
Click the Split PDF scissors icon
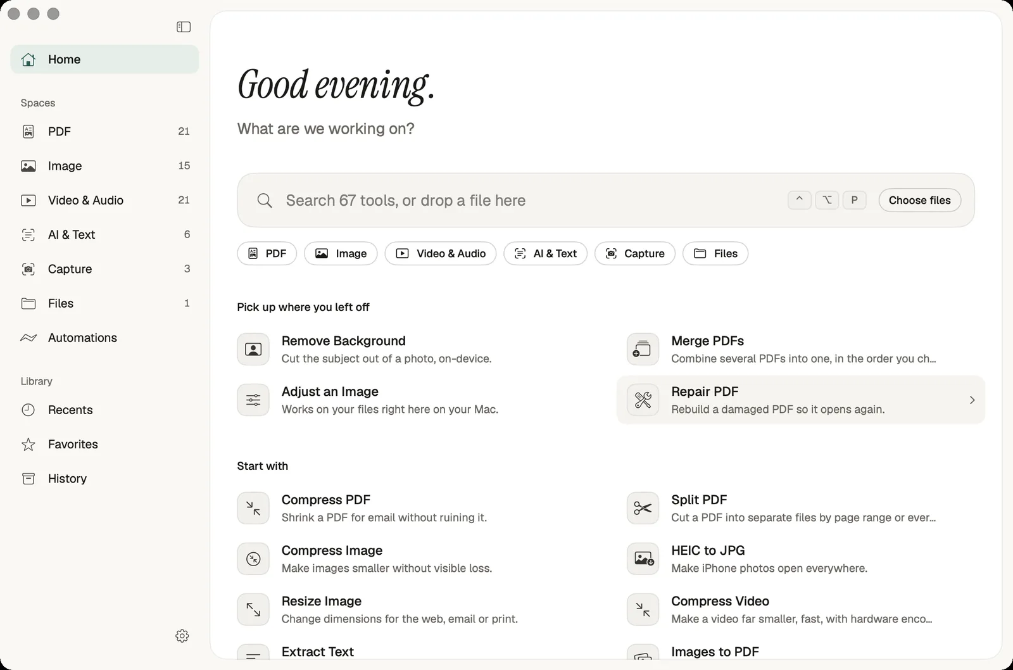[643, 509]
